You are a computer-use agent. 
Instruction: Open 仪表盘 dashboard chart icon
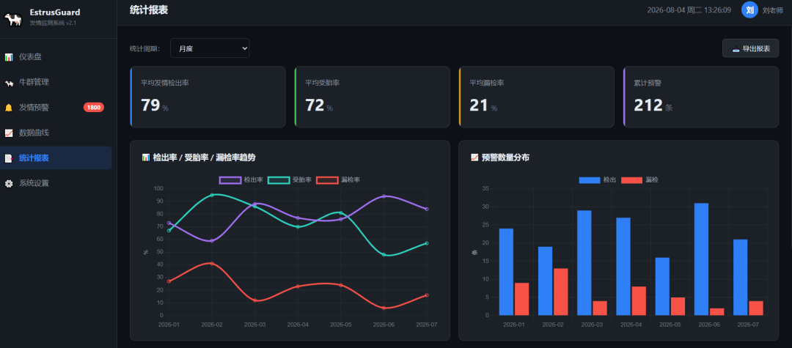9,57
